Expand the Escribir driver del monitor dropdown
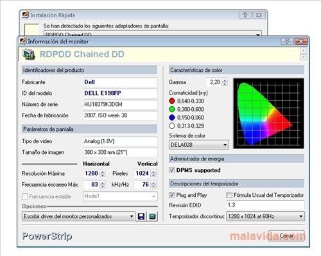Image resolution: width=321 pixels, height=256 pixels. [78, 216]
